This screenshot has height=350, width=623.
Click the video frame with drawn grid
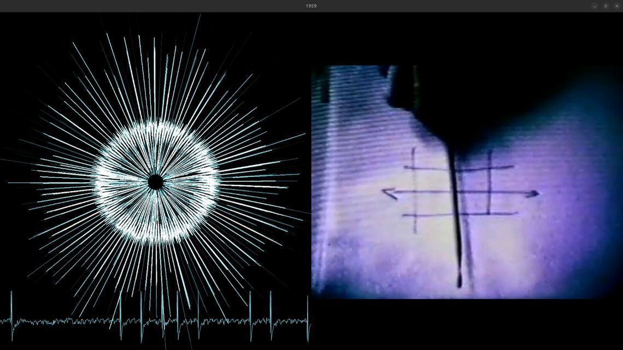click(x=467, y=182)
